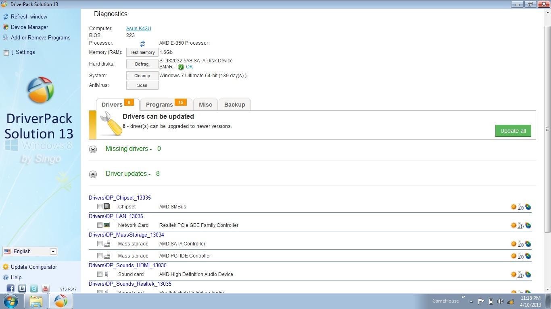Viewport: 551px width, 309px height.
Task: Open question-mark info icon for AMD SATA Controller
Action: pos(521,244)
